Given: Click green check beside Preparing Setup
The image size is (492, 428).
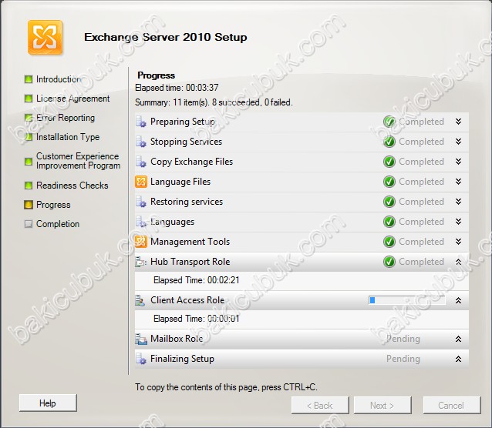Looking at the screenshot, I should pyautogui.click(x=389, y=122).
